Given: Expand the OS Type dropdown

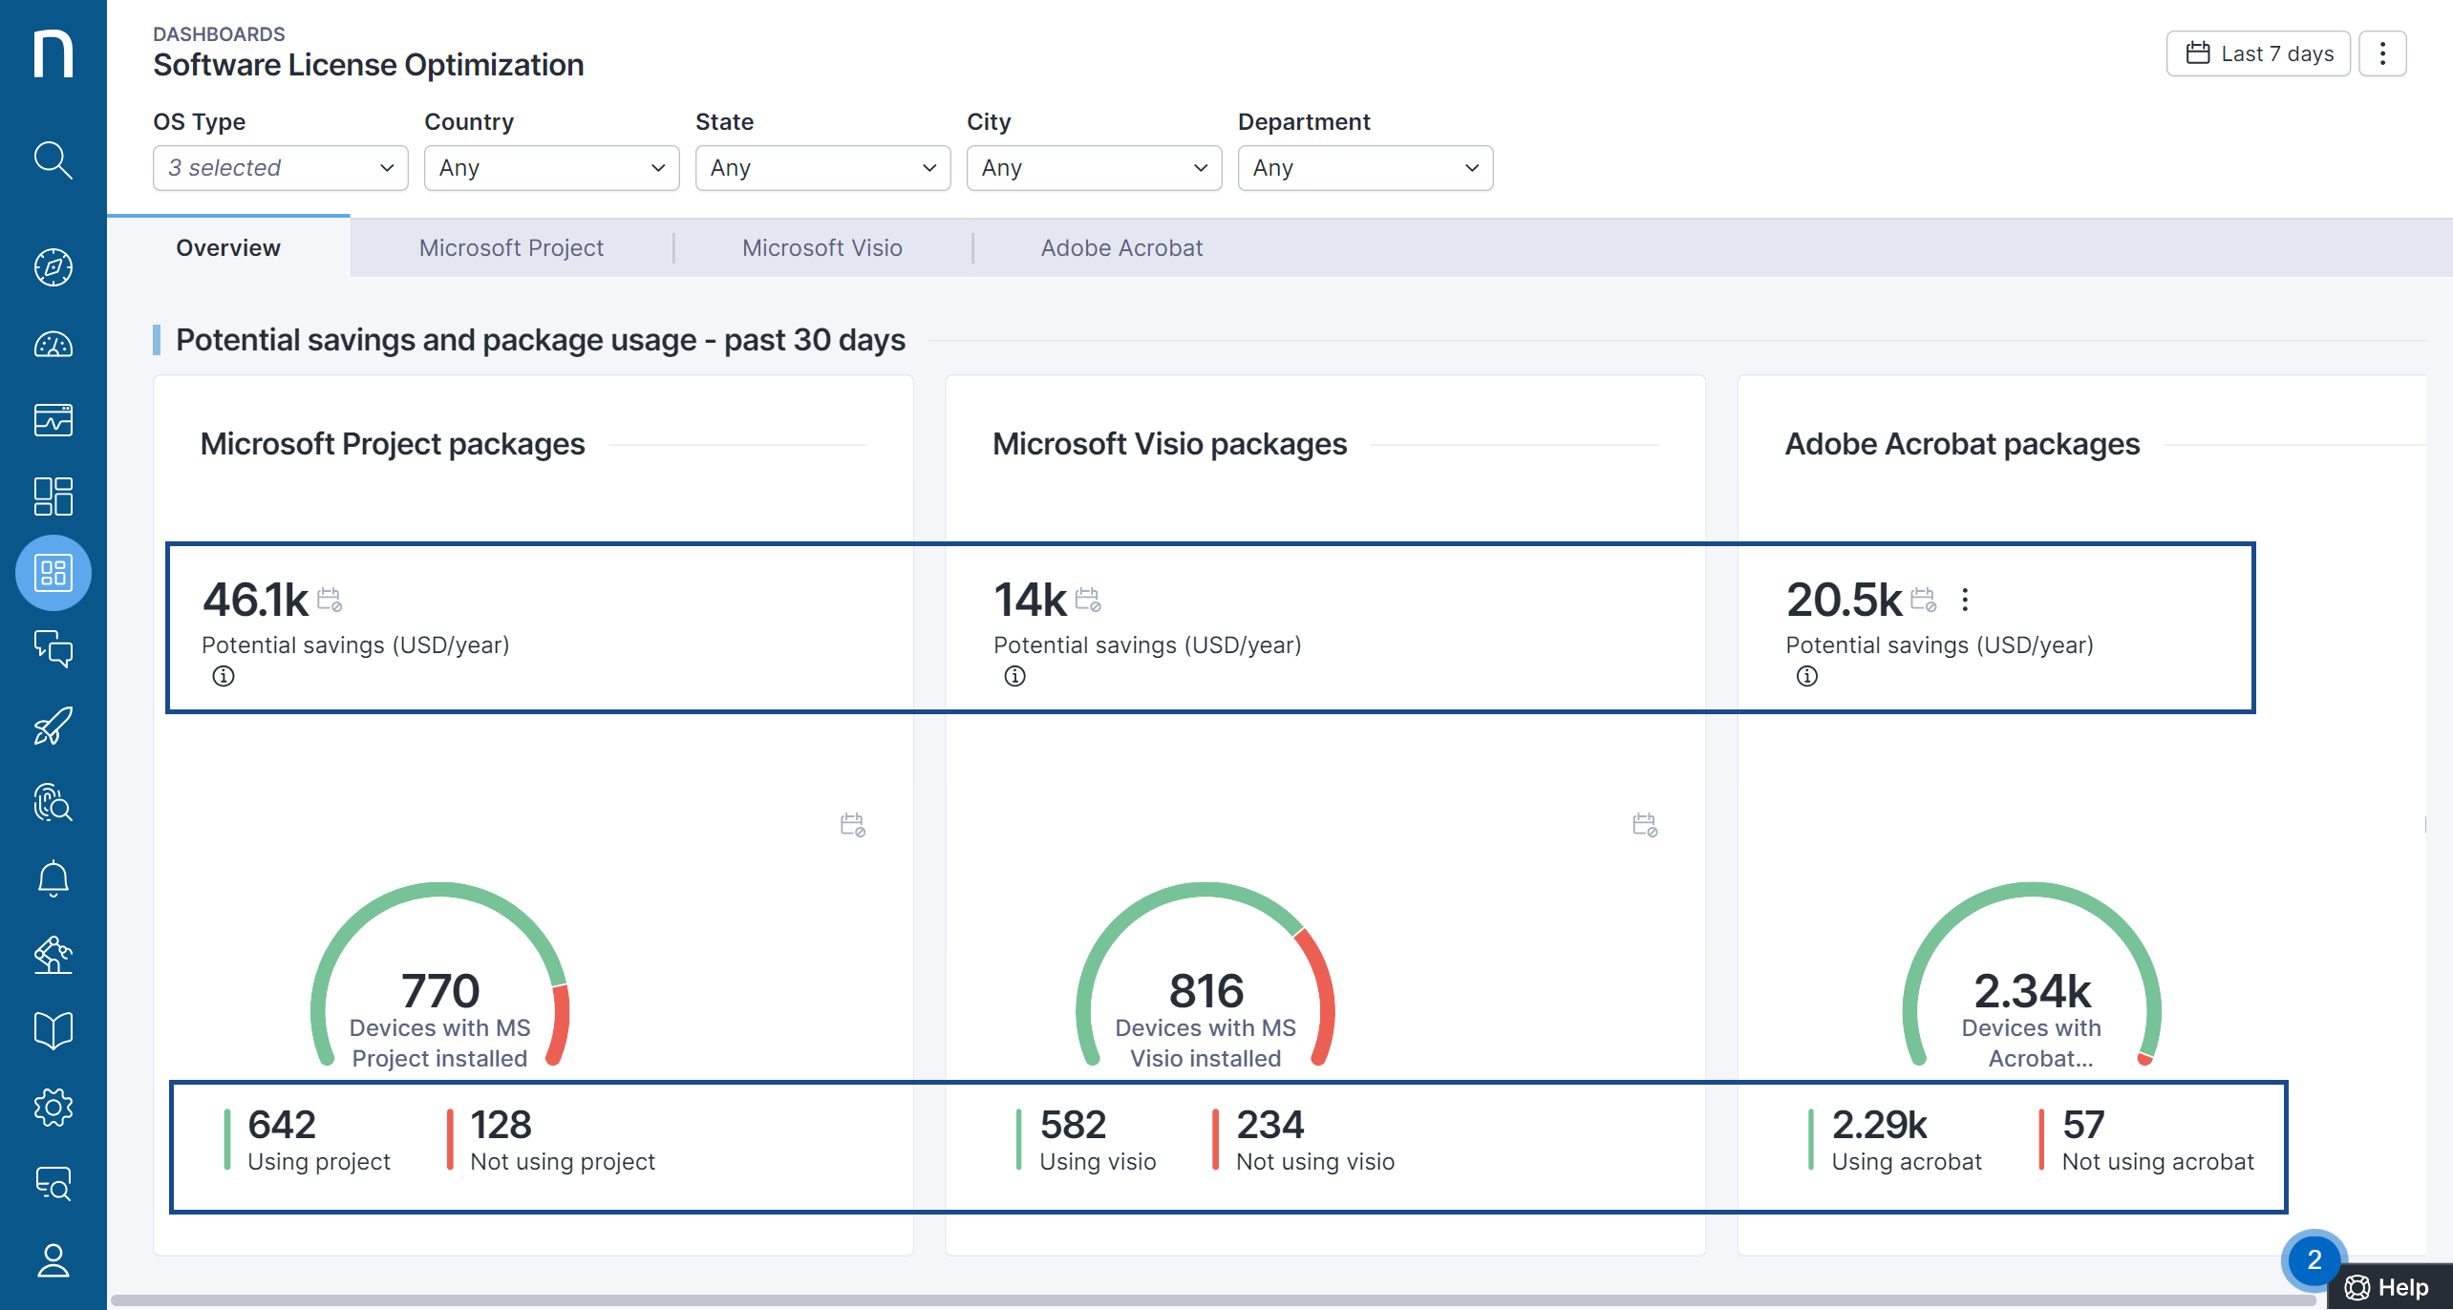Looking at the screenshot, I should coord(280,168).
